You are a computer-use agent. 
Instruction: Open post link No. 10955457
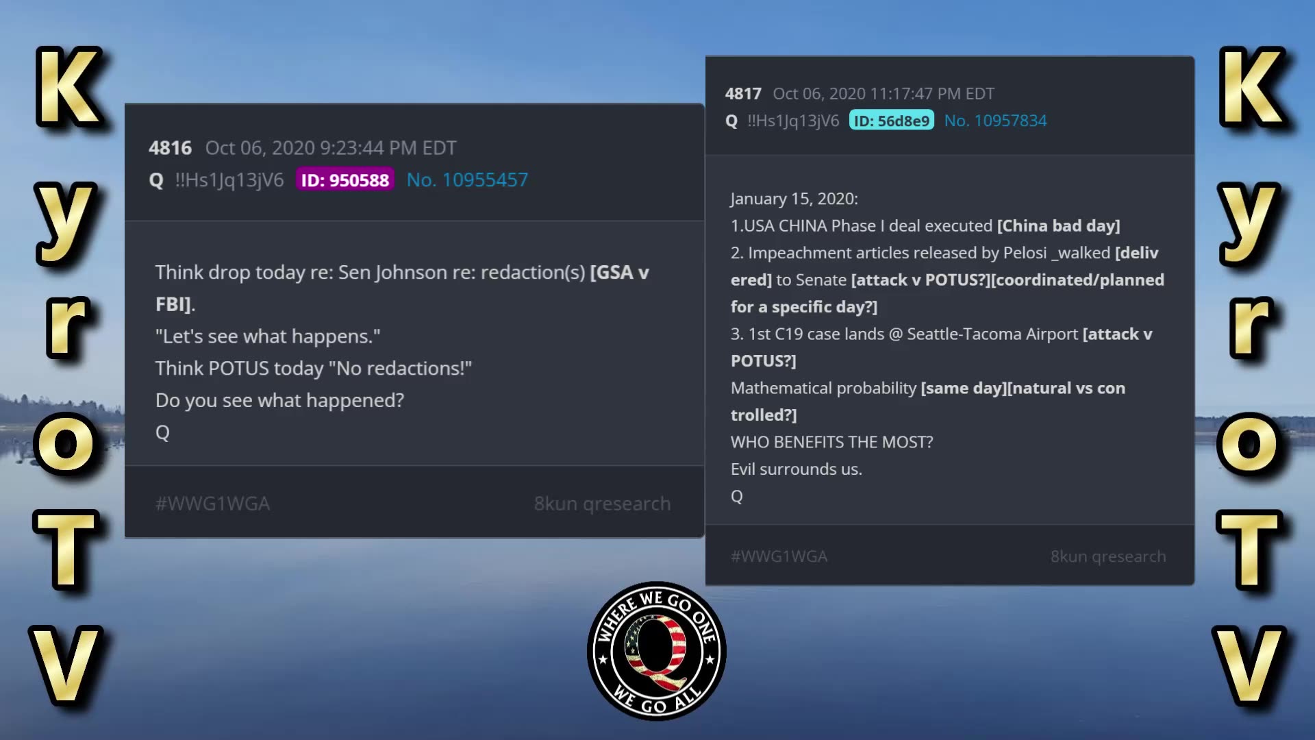coord(467,180)
